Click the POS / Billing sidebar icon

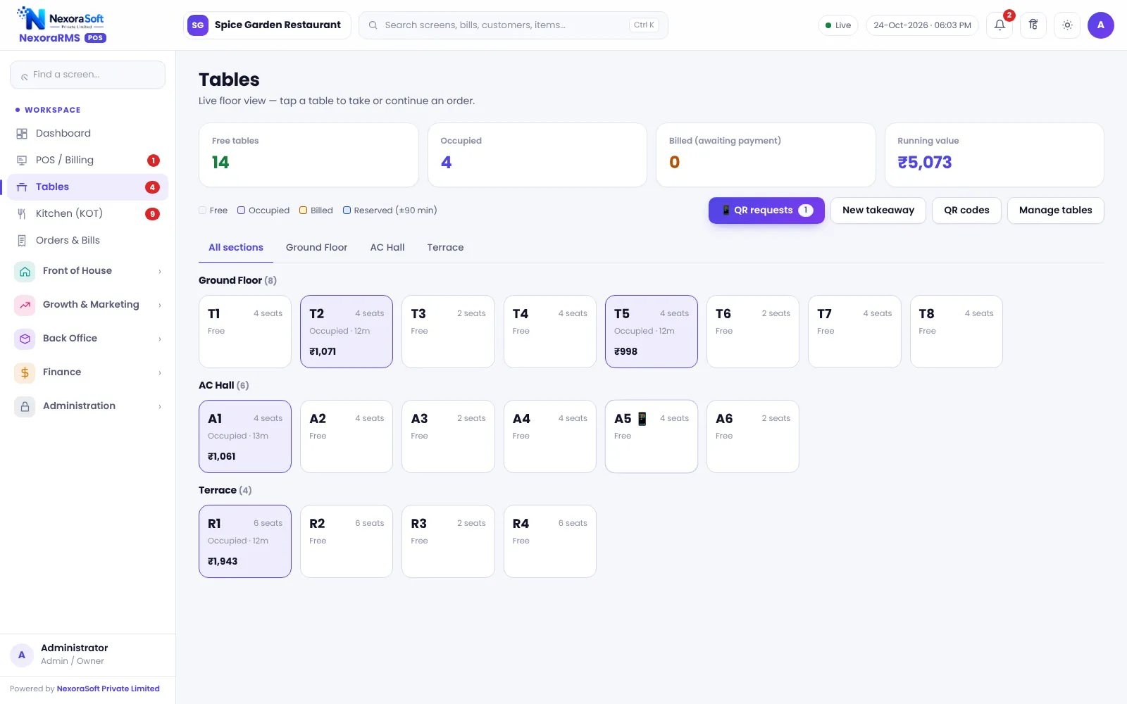[22, 161]
